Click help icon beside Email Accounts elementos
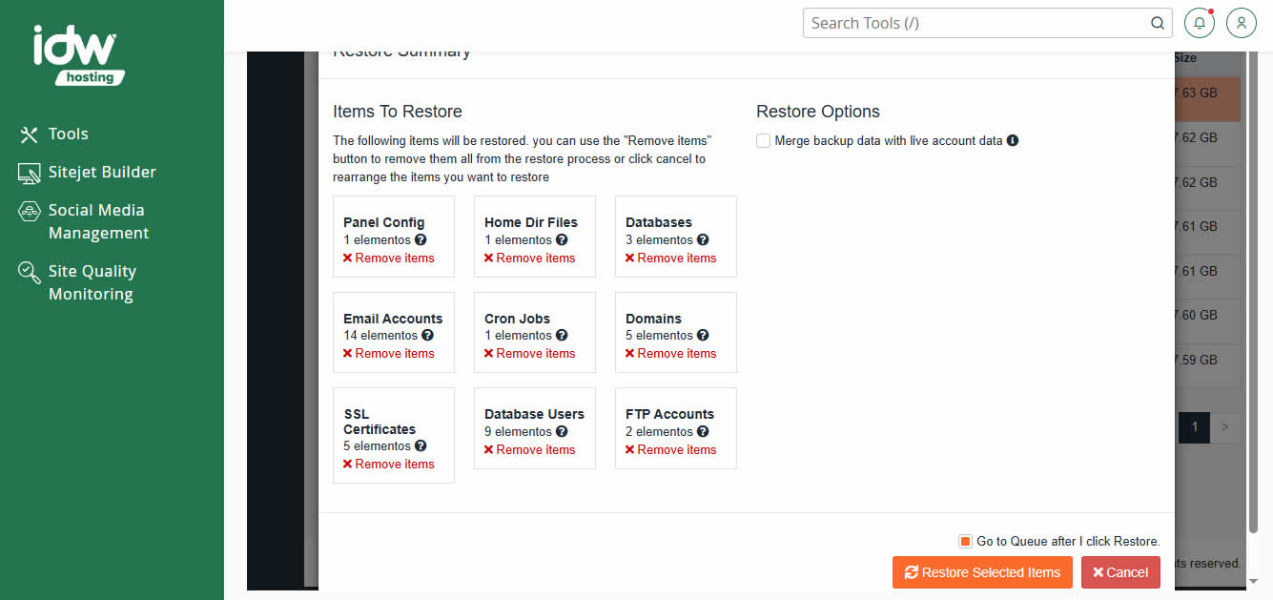The height and width of the screenshot is (600, 1273). (427, 336)
